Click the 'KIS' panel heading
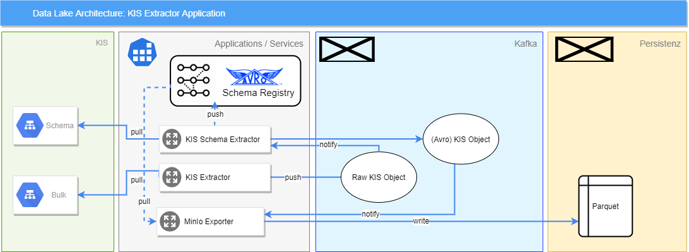 (102, 43)
